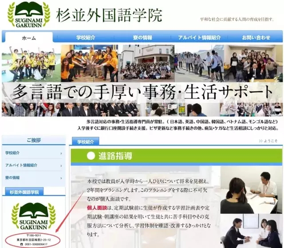Click the postal code 〒166-0011
The height and width of the screenshot is (248, 284).
click(x=34, y=235)
